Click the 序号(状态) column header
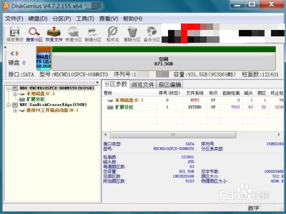 [170, 93]
